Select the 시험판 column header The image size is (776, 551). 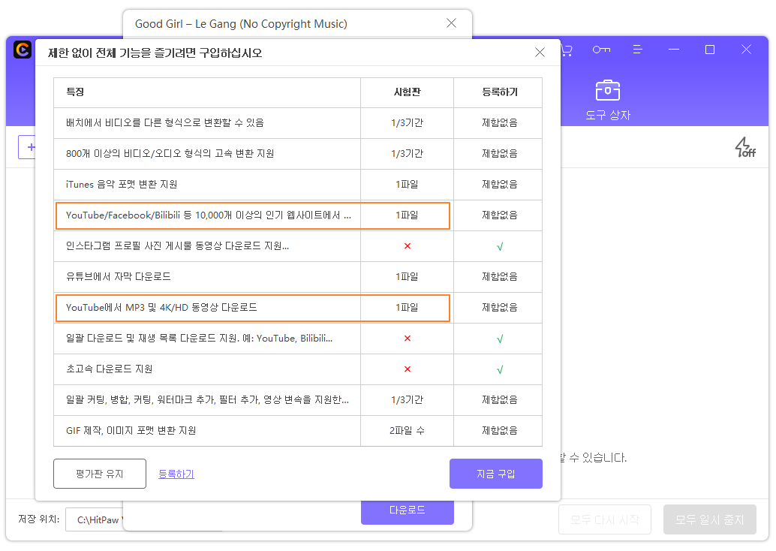(x=407, y=92)
